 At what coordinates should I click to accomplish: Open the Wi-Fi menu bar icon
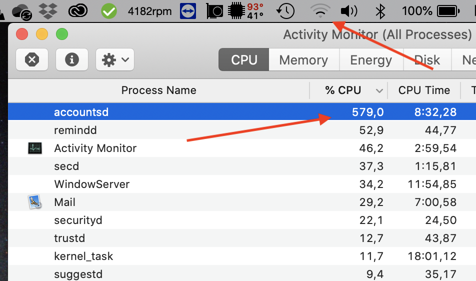click(320, 10)
